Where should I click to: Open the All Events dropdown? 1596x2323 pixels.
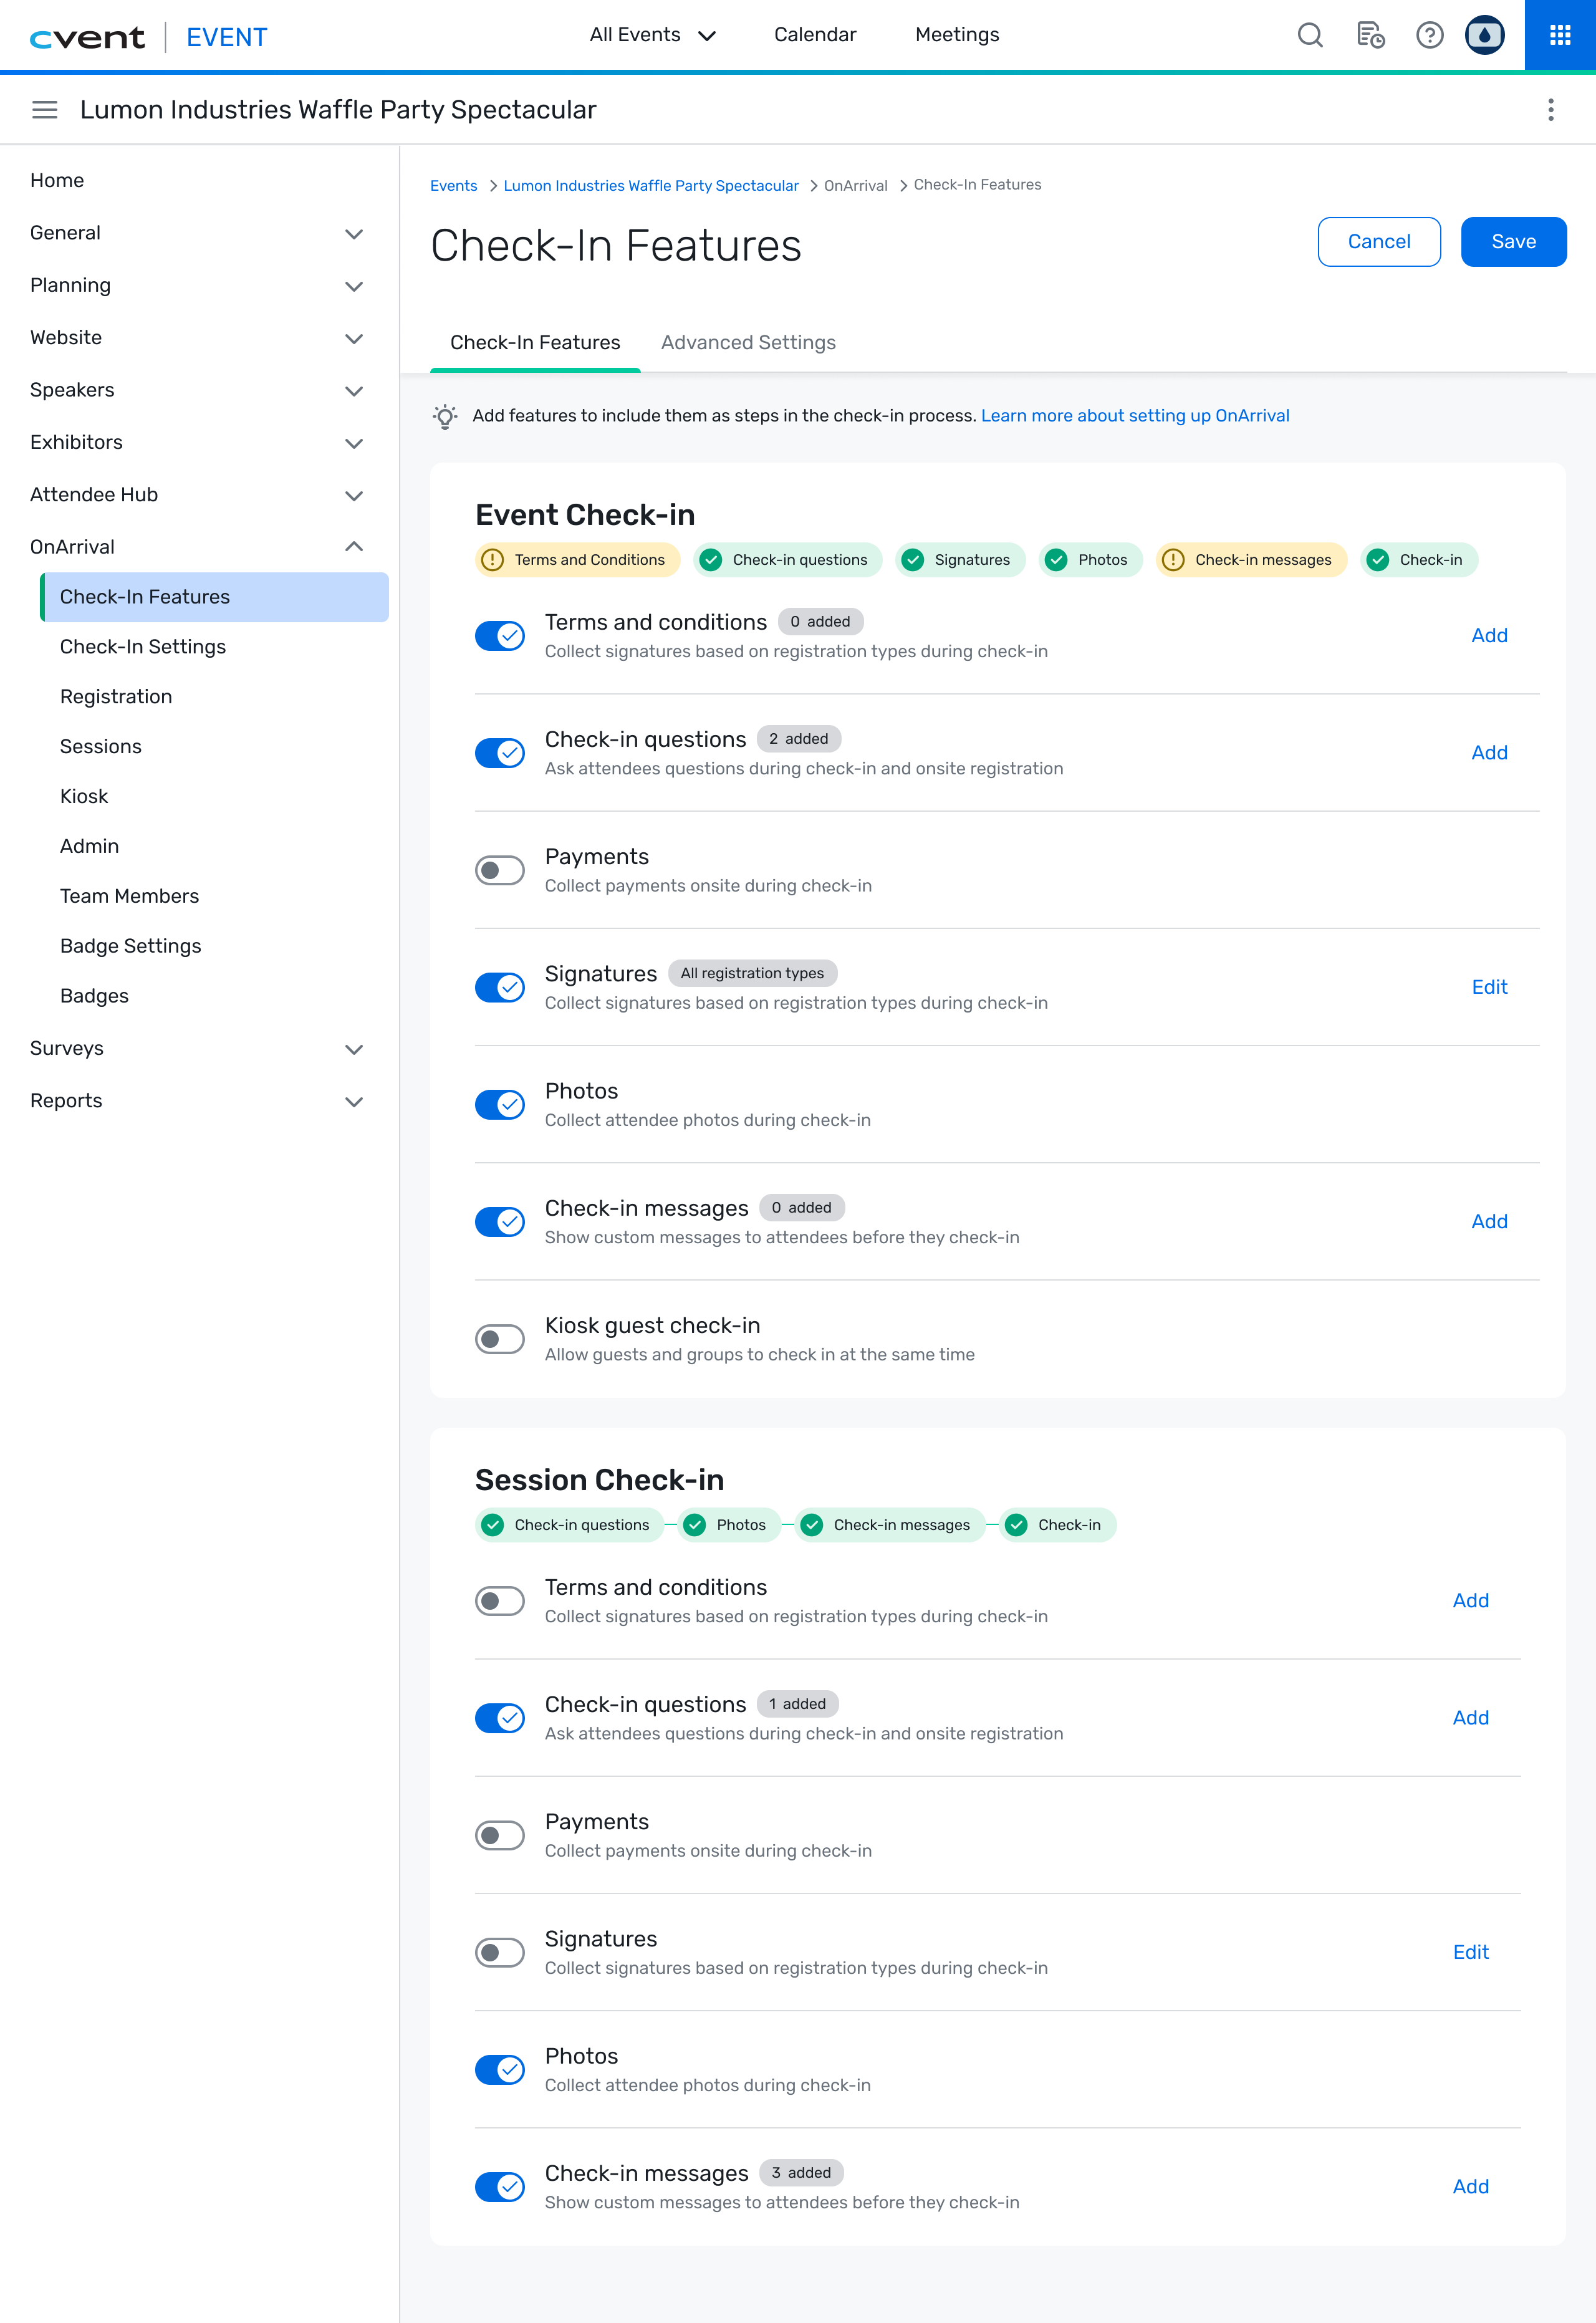point(653,35)
